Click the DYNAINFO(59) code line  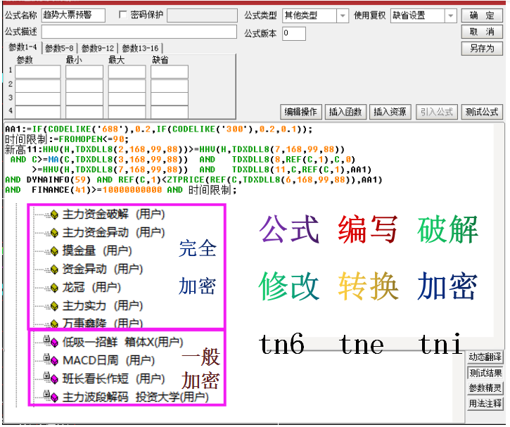point(193,180)
